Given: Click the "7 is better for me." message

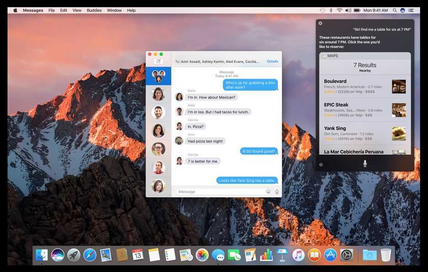Looking at the screenshot, I should 203,161.
